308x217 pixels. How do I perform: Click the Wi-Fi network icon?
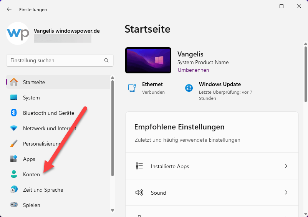14,128
